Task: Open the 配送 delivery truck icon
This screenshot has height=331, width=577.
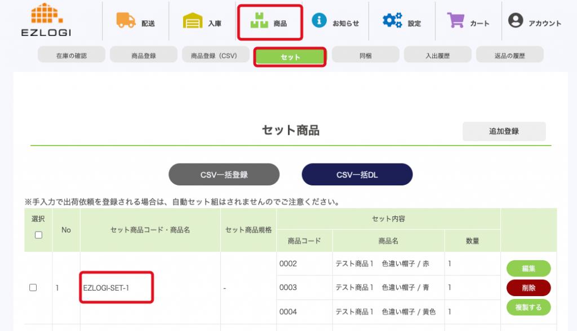Action: pos(126,21)
